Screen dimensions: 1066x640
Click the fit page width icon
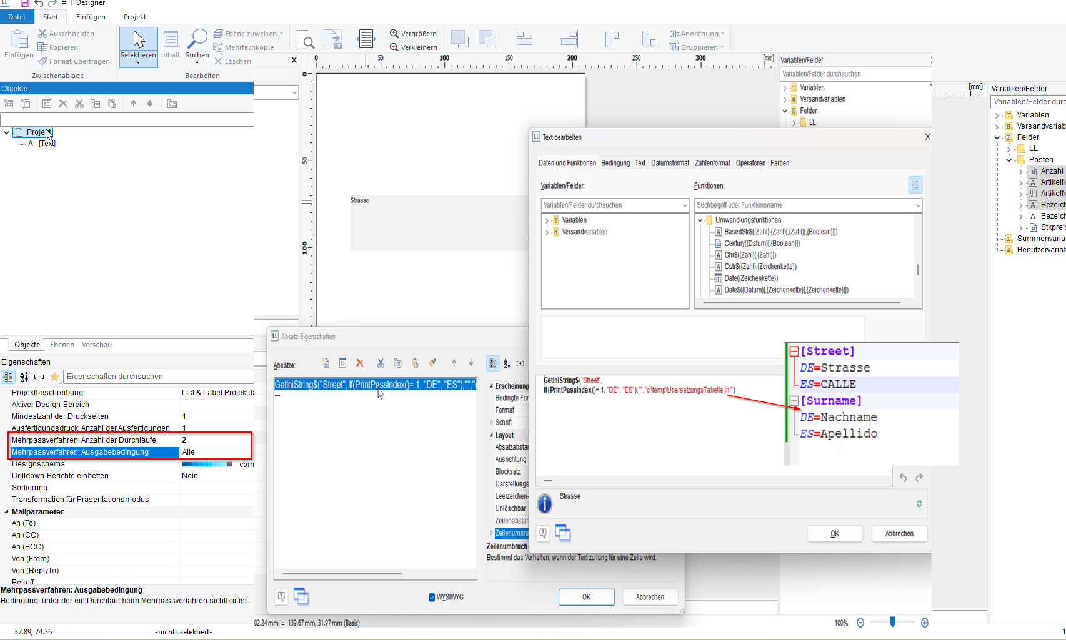click(x=366, y=39)
